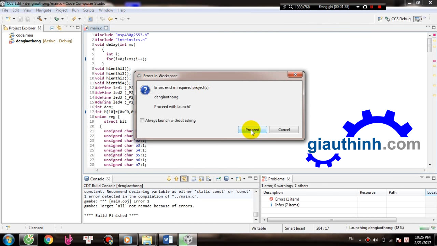Take a screenshot with the camera icon

pos(365,7)
